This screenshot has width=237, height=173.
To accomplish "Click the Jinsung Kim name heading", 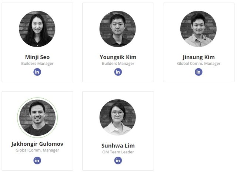I will pyautogui.click(x=198, y=57).
